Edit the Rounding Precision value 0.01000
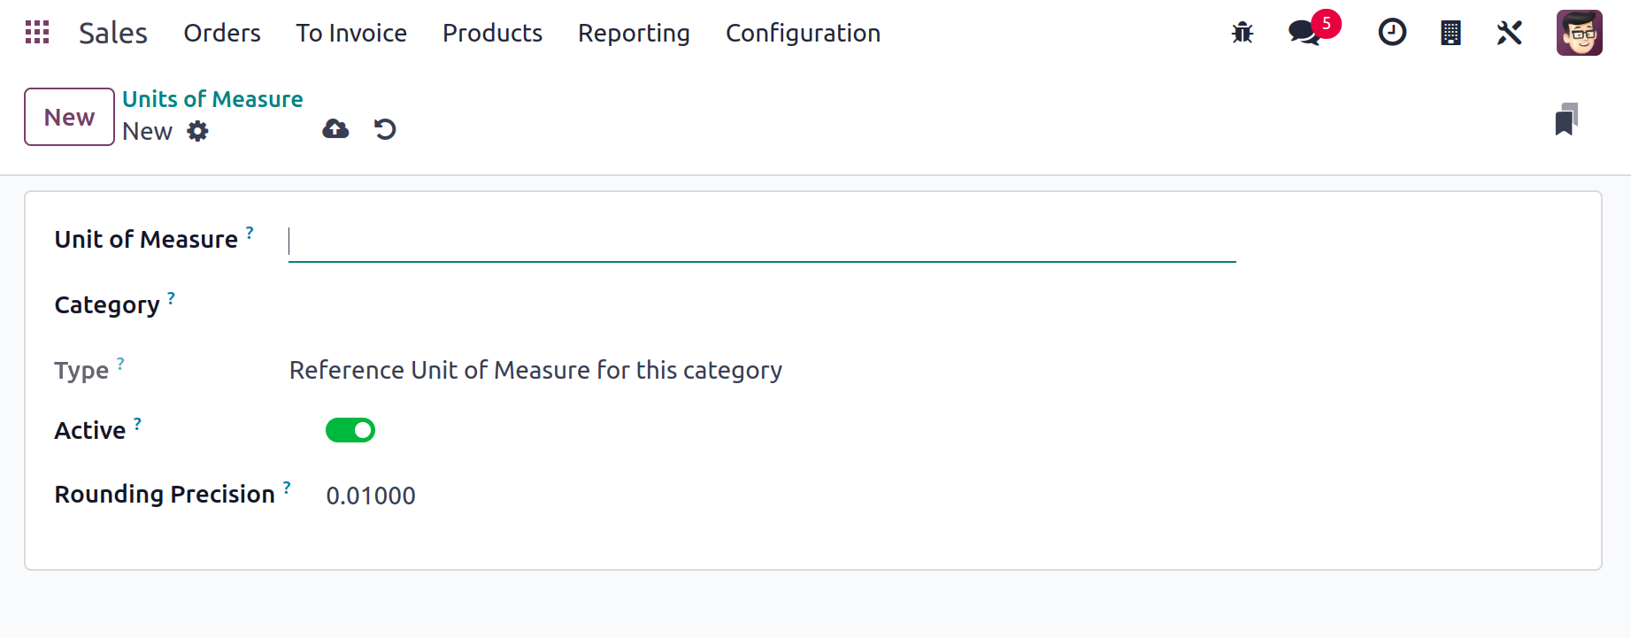The width and height of the screenshot is (1631, 638). tap(371, 496)
